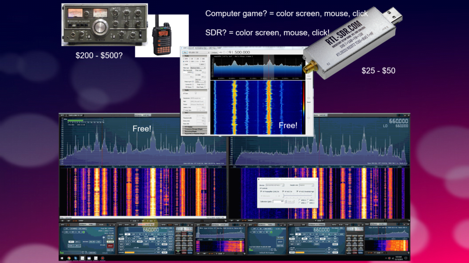469x263 pixels.
Task: Toggle the Snap to grid checkbox
Action: (x=193, y=82)
